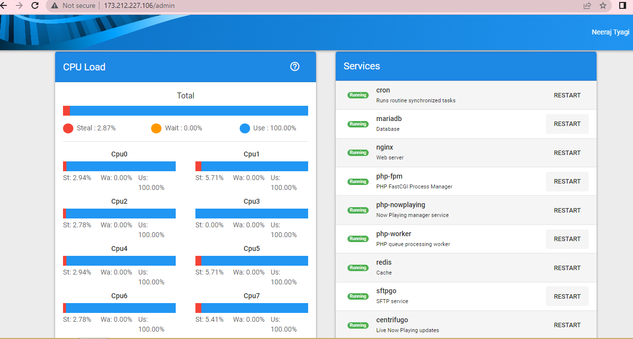Click the Running badge for redis
Screen dimensions: 633x339
(358, 268)
